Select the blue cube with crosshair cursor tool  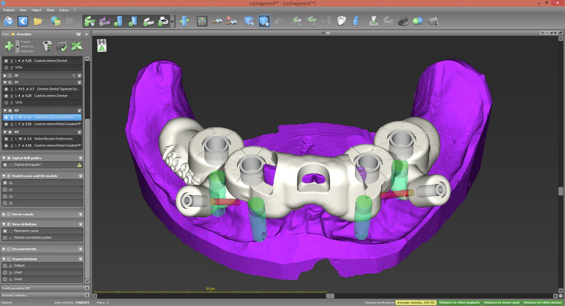coord(249,22)
